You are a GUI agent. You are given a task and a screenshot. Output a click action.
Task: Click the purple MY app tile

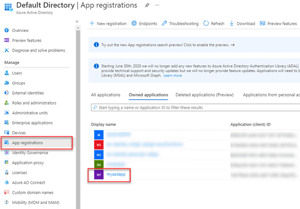[x=99, y=175]
